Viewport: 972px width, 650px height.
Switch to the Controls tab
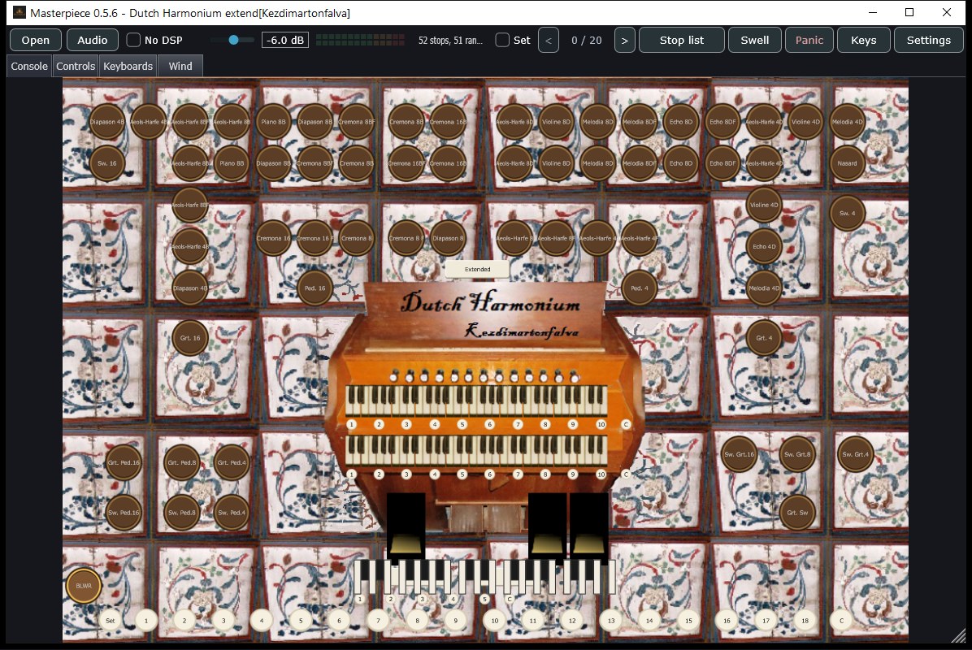pos(76,67)
